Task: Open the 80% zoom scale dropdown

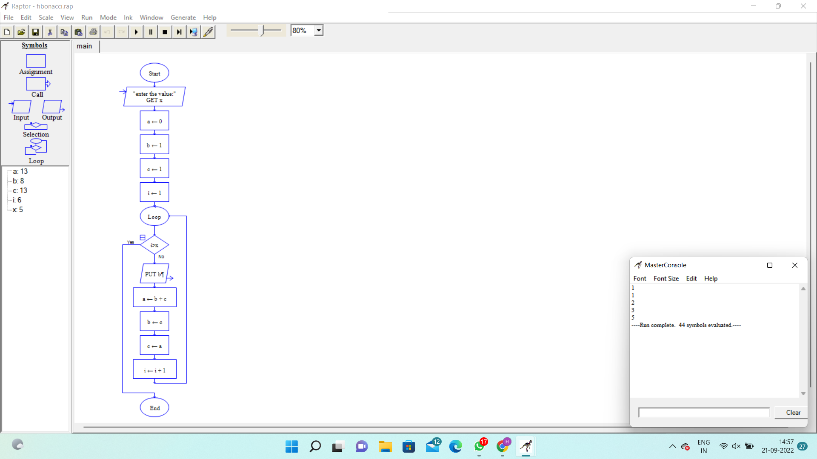Action: [x=319, y=31]
